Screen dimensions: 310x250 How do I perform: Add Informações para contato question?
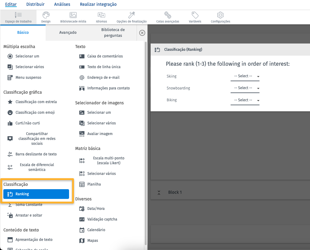pyautogui.click(x=105, y=88)
